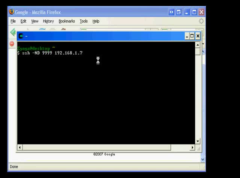Image resolution: width=240 pixels, height=178 pixels.
Task: Click the window-switch icon beside Firefox minimize
Action: (178, 12)
